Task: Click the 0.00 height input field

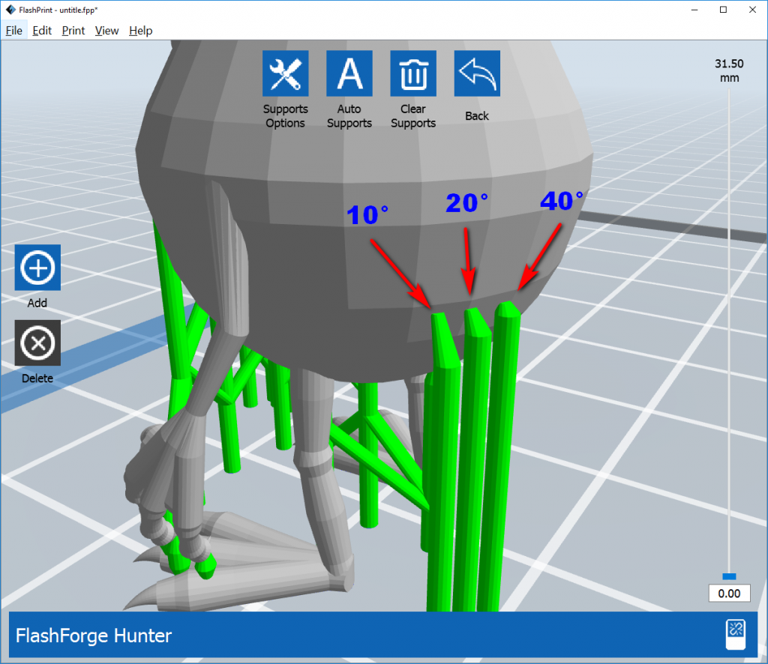Action: pos(729,594)
